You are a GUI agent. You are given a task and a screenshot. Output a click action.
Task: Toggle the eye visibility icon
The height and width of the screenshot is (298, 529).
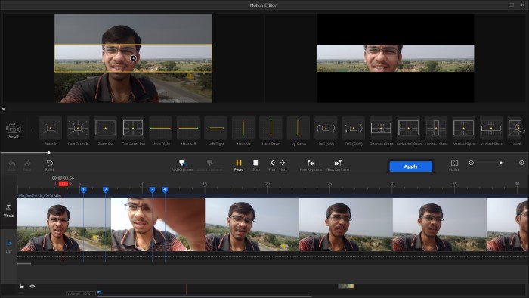(x=32, y=286)
